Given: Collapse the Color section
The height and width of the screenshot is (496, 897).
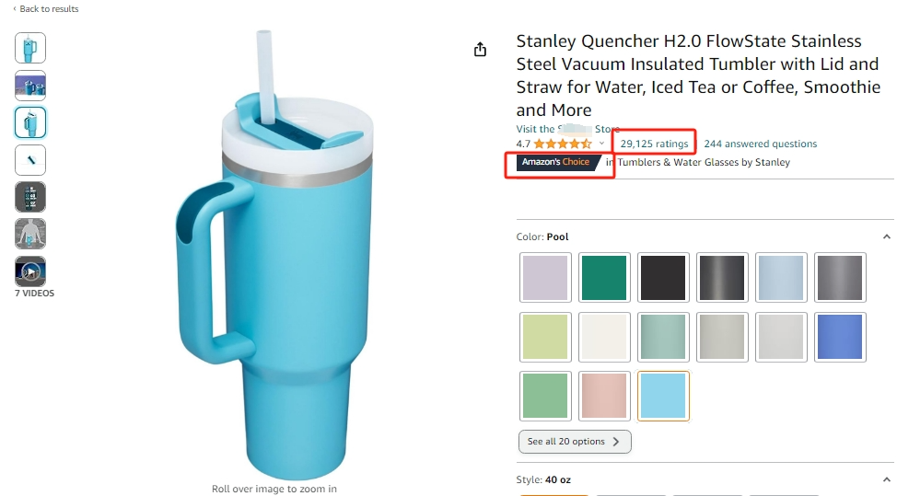Looking at the screenshot, I should (886, 237).
